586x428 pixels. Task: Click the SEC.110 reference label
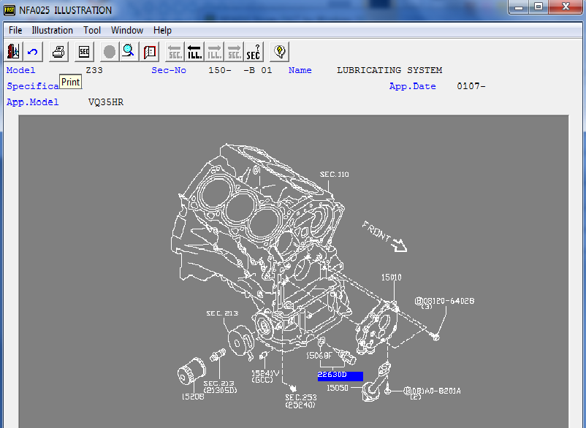point(335,175)
